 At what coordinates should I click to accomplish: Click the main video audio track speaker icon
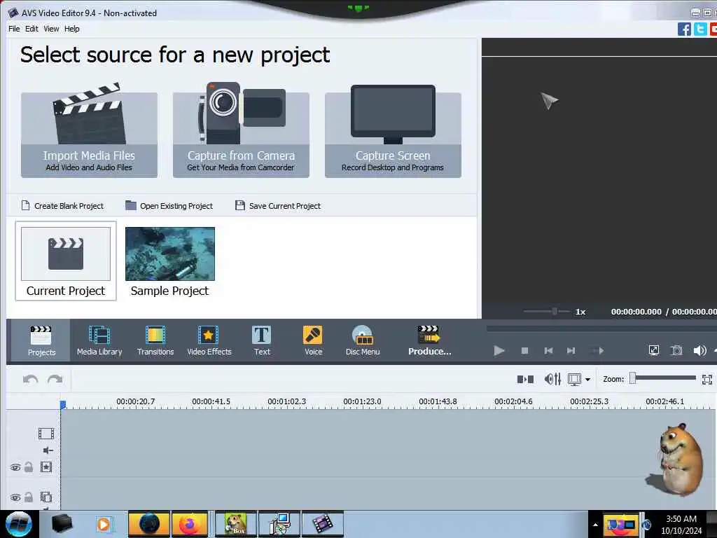[48, 450]
